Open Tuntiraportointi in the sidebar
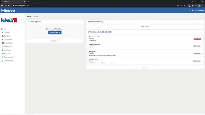 click(x=9, y=57)
